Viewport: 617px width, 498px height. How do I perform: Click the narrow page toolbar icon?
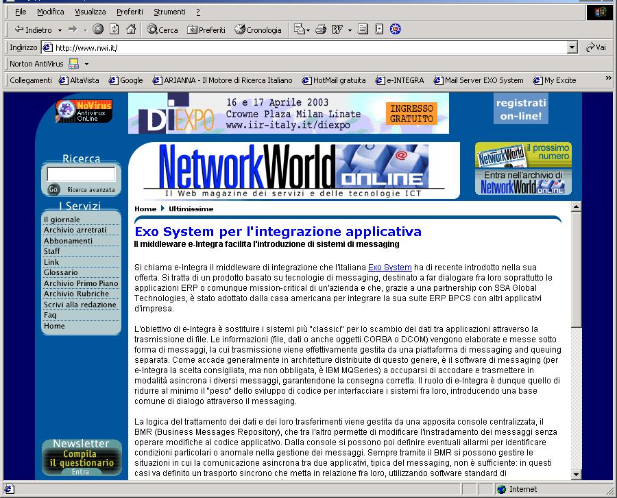tap(379, 29)
